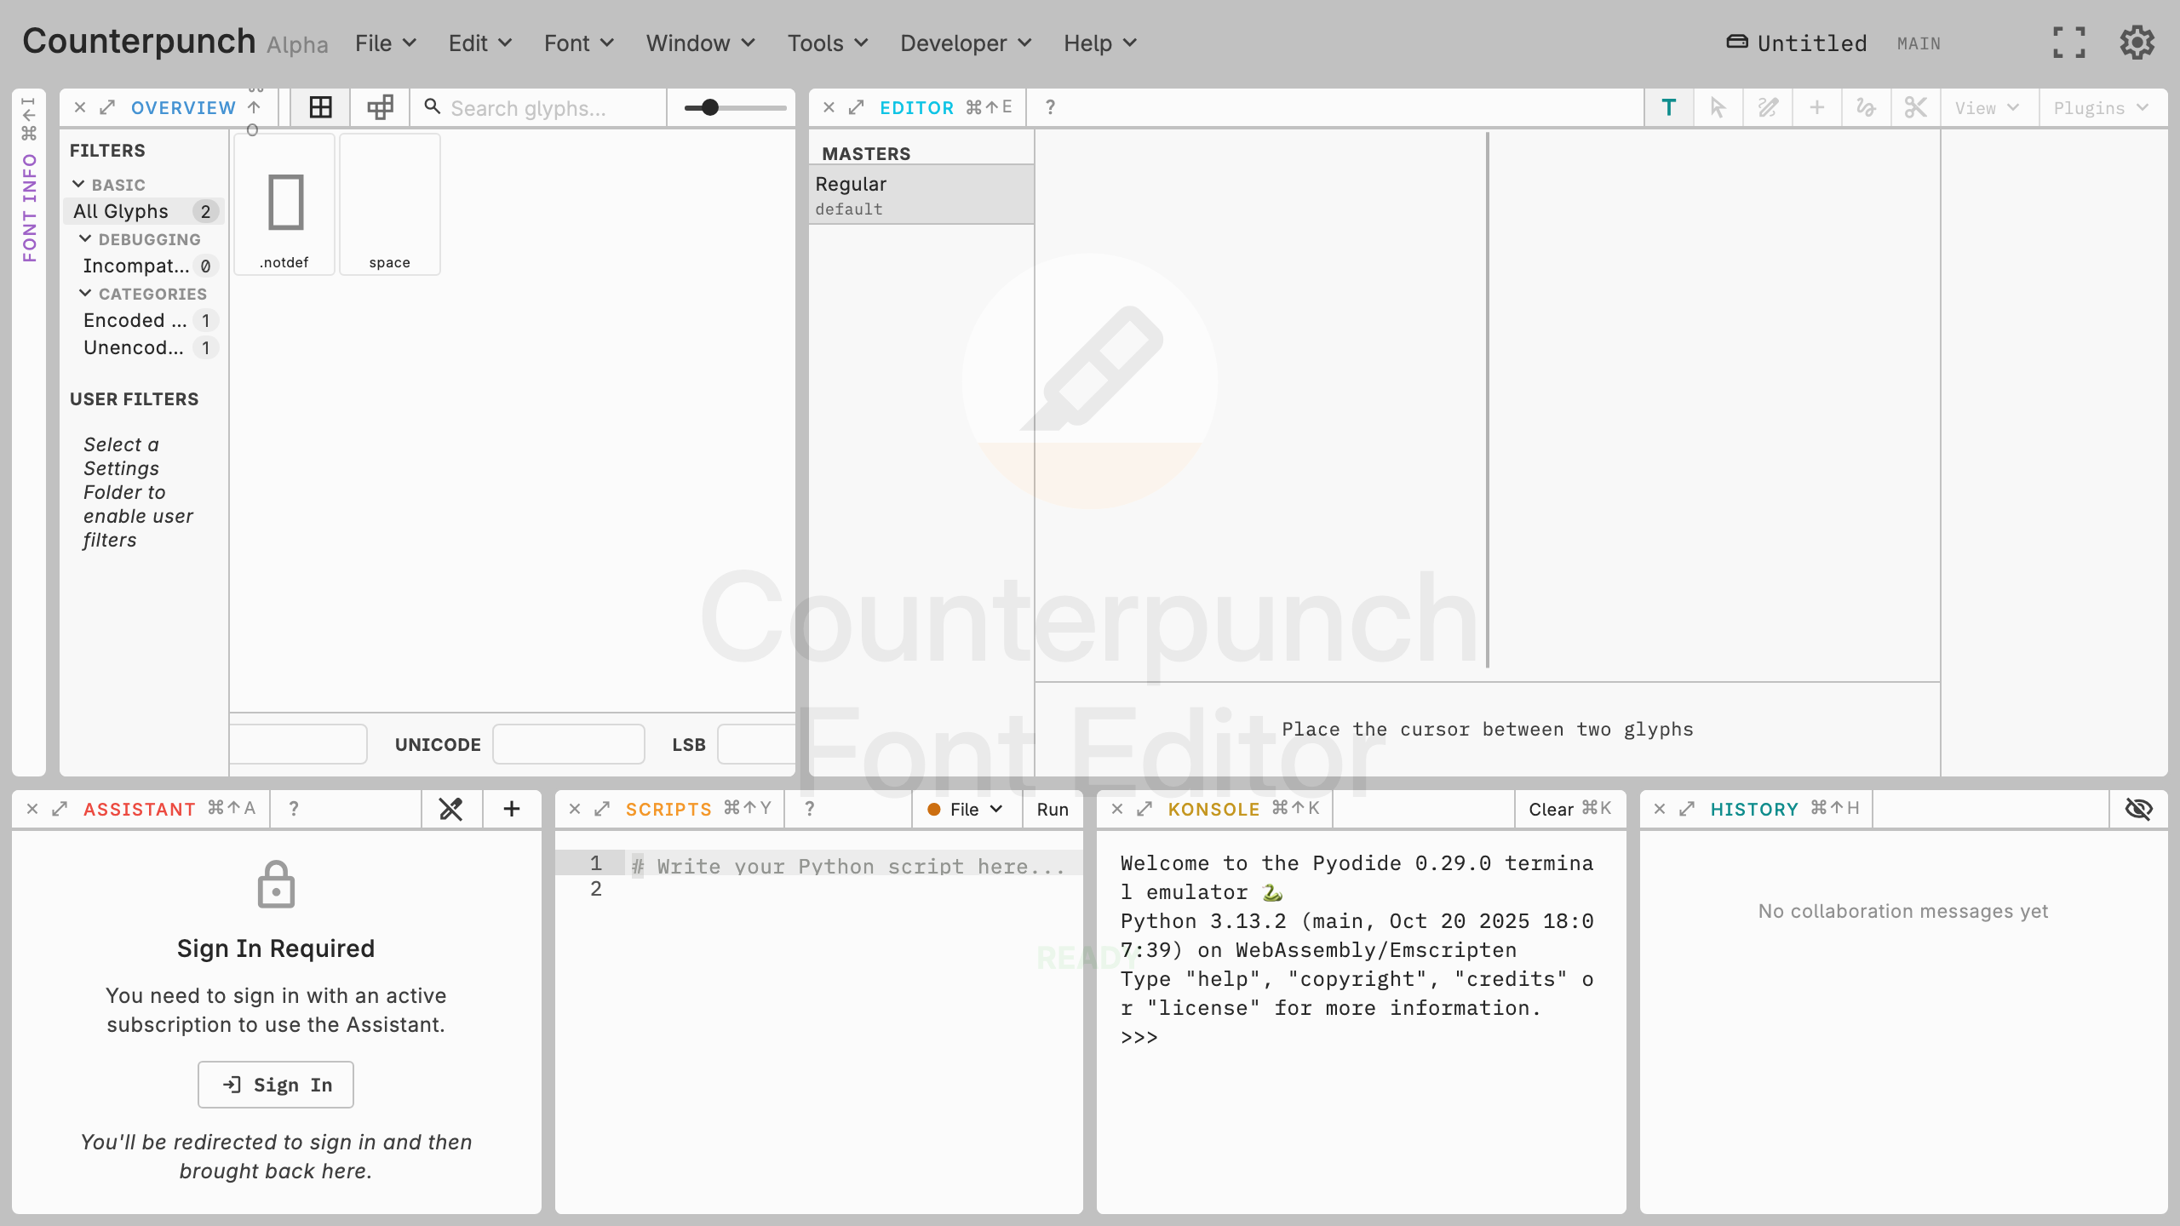Close the History panel
Viewport: 2180px width, 1226px height.
(x=1660, y=809)
